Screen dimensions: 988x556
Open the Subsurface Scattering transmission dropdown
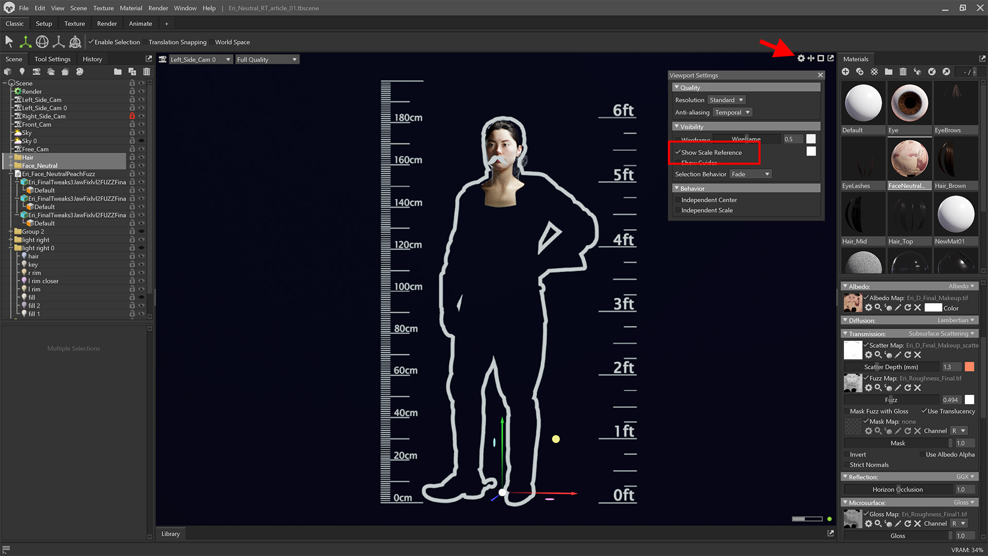coord(941,334)
